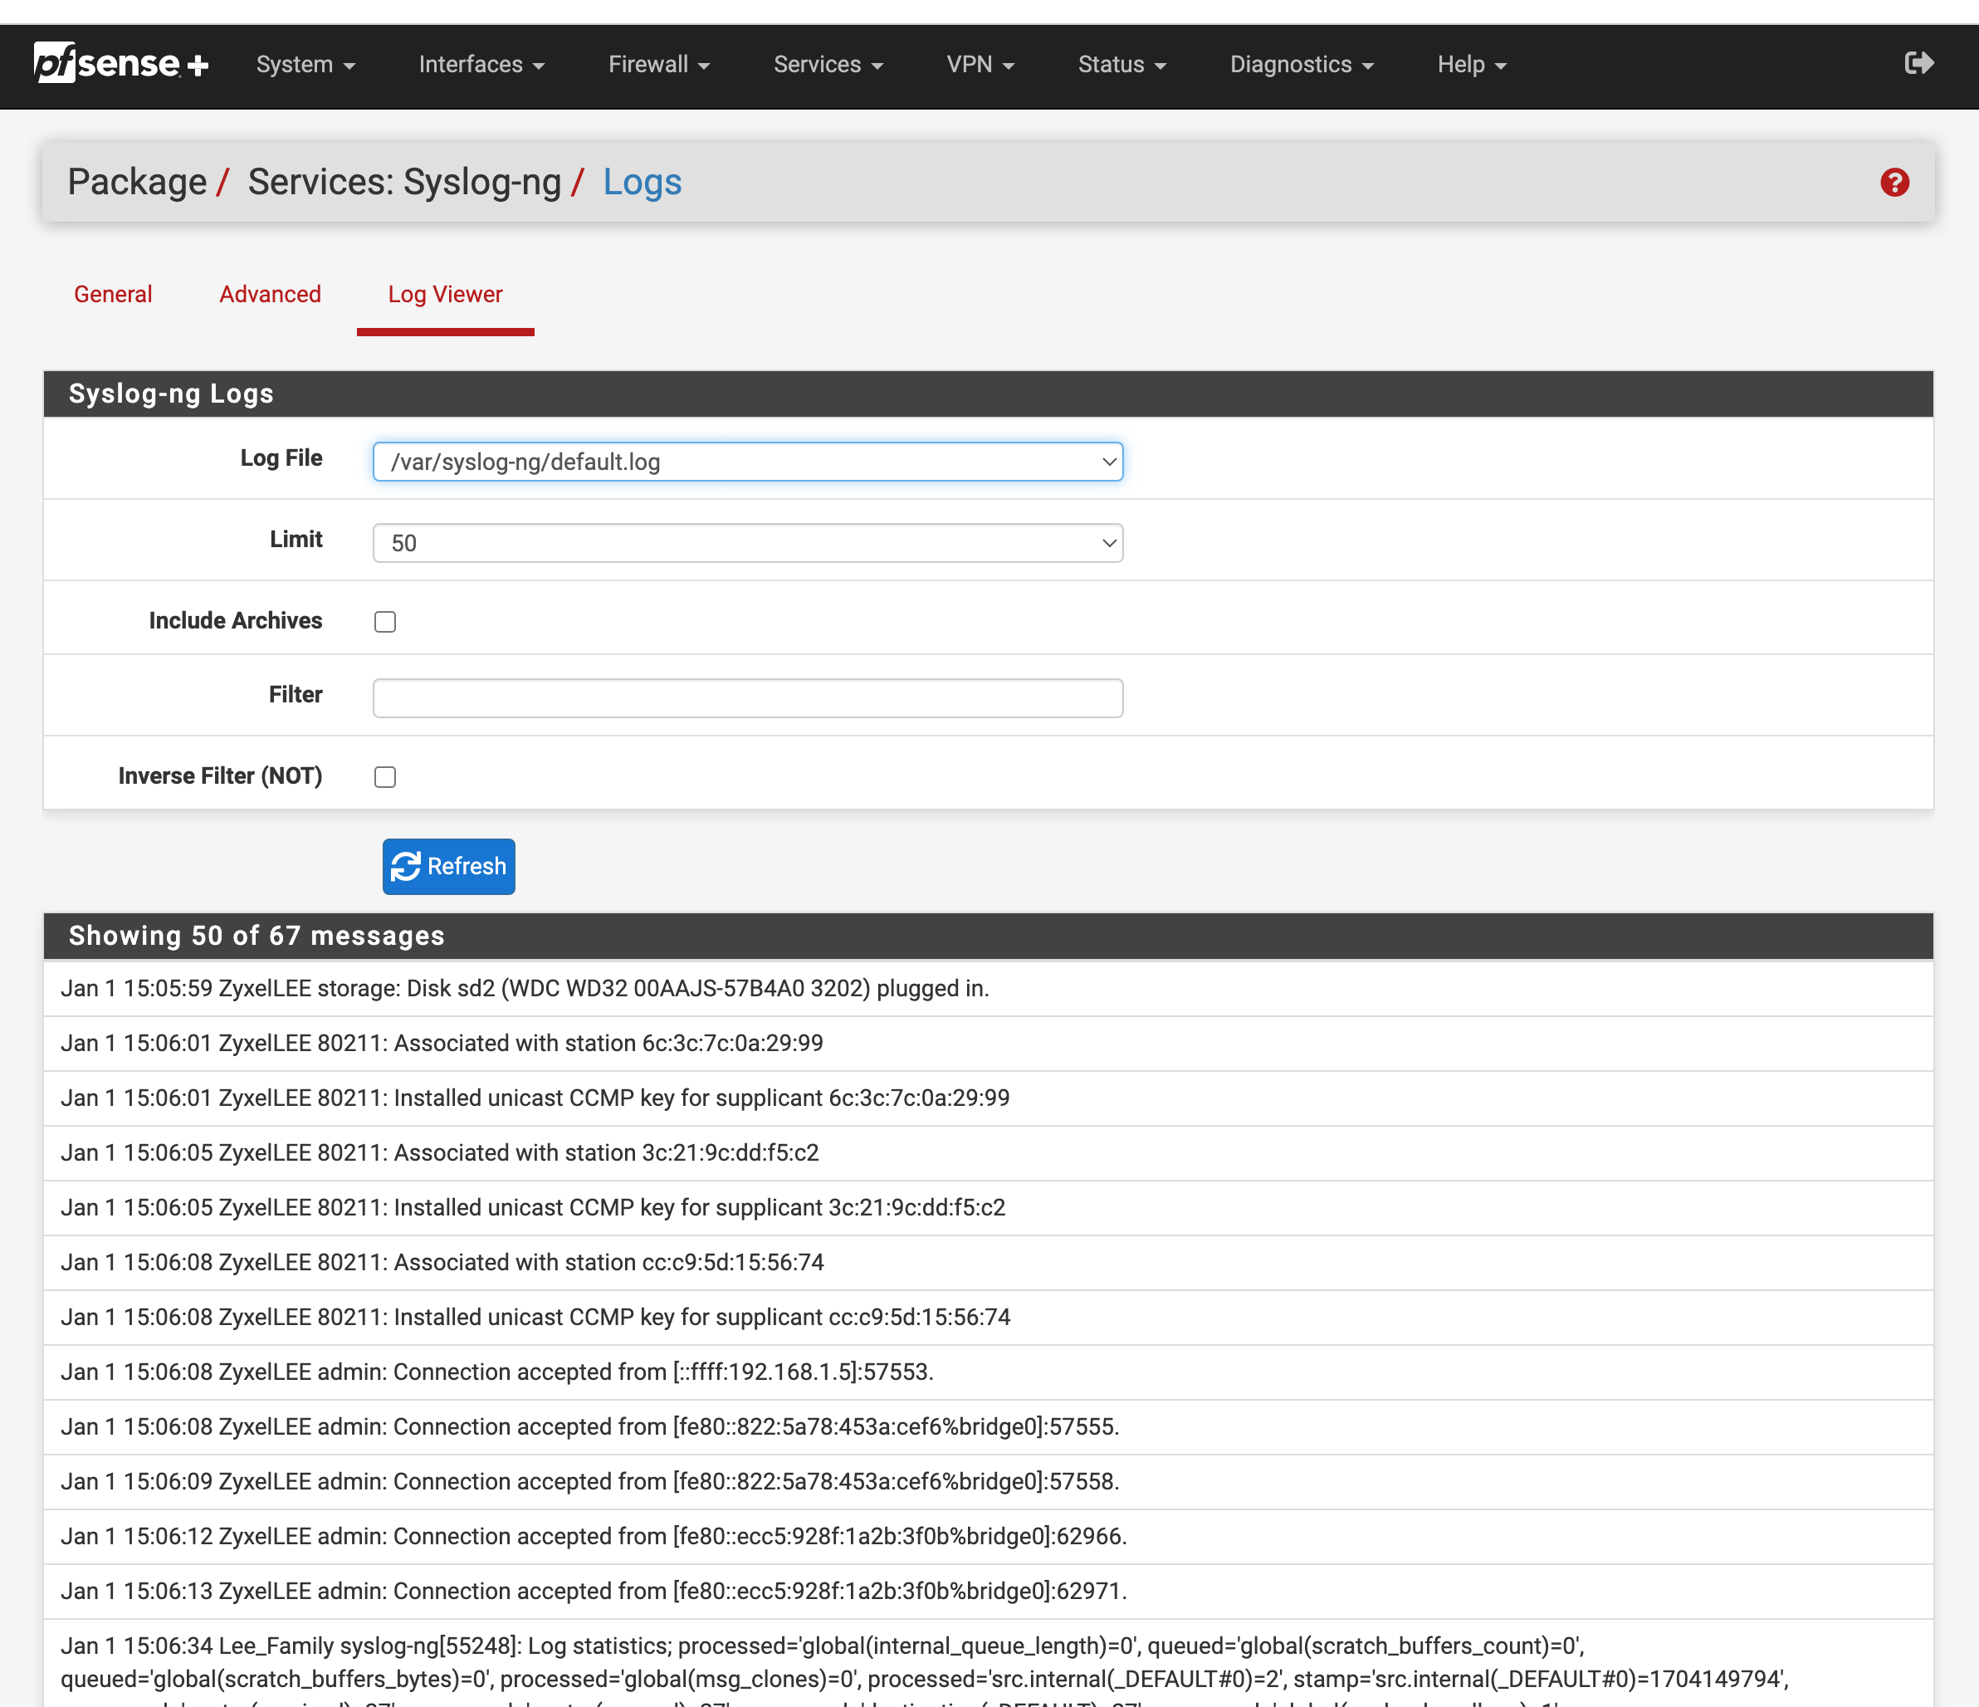This screenshot has width=1979, height=1707.
Task: Switch to the Advanced tab
Action: [x=269, y=294]
